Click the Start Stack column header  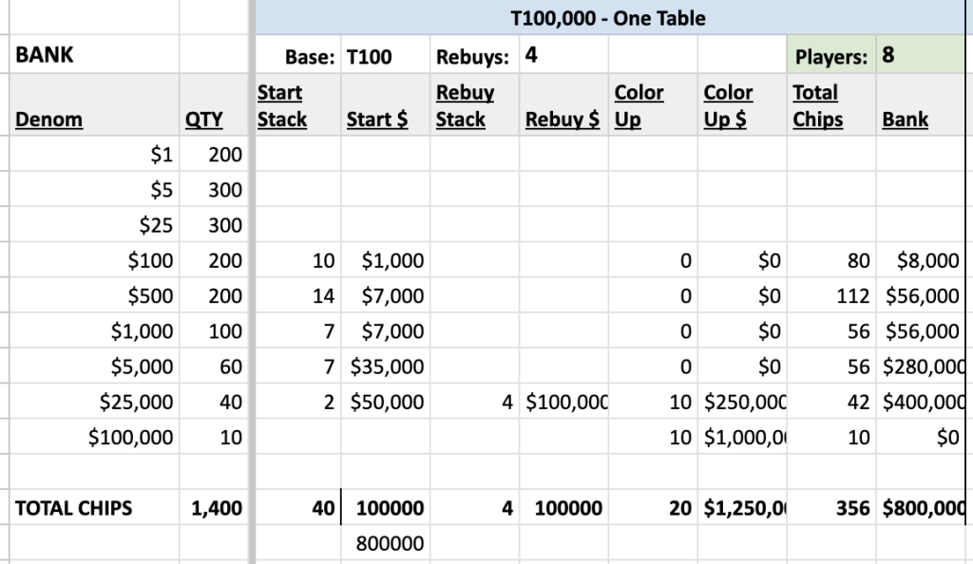click(x=297, y=104)
